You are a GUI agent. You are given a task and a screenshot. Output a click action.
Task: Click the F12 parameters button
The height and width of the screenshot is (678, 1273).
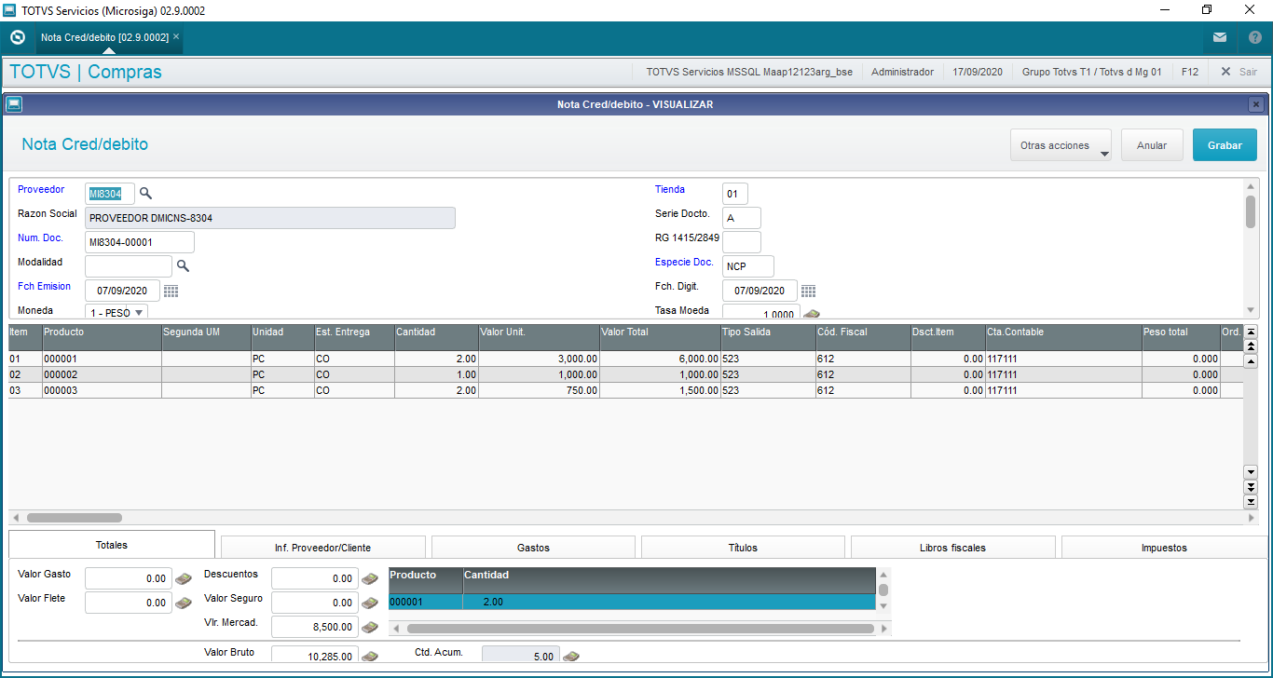[x=1190, y=72]
